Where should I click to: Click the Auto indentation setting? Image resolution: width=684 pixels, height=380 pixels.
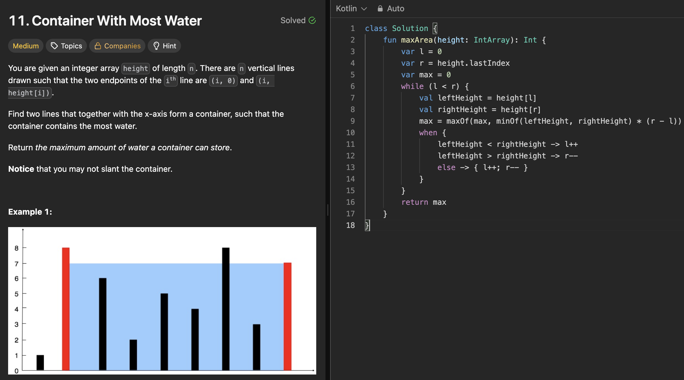[395, 9]
